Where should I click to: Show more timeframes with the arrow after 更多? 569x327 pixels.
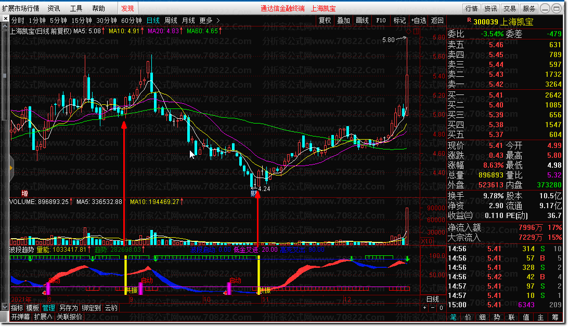(218, 21)
